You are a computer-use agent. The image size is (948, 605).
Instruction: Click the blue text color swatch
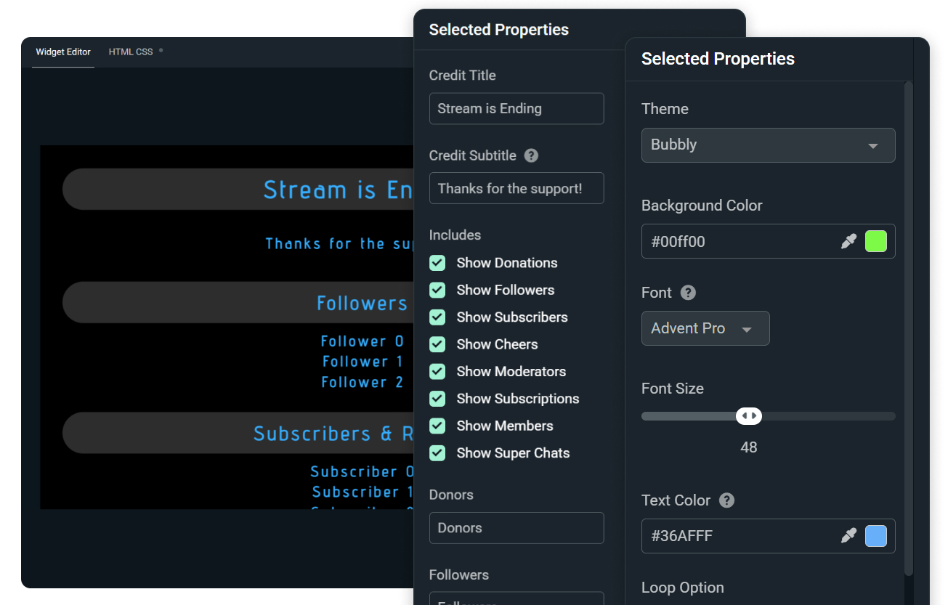(876, 536)
